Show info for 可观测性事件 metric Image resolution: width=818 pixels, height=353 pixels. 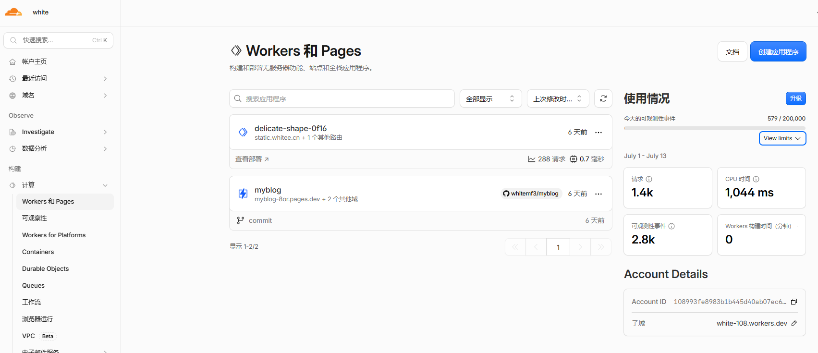tap(671, 226)
